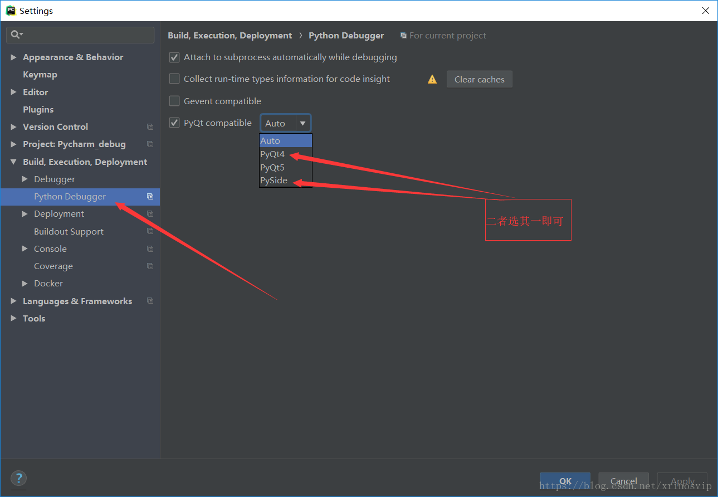Select the Tools label in the tree
The height and width of the screenshot is (497, 718).
pos(34,319)
